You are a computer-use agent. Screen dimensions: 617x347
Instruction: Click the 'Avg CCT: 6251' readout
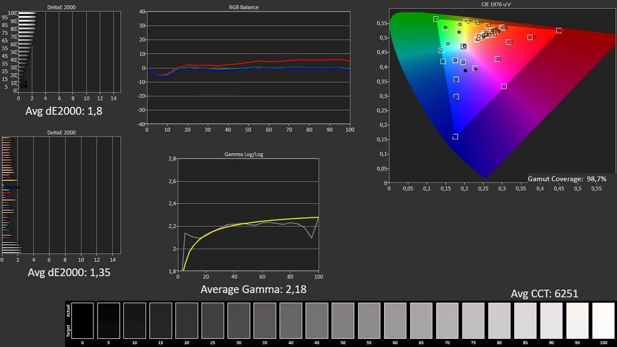pos(545,294)
